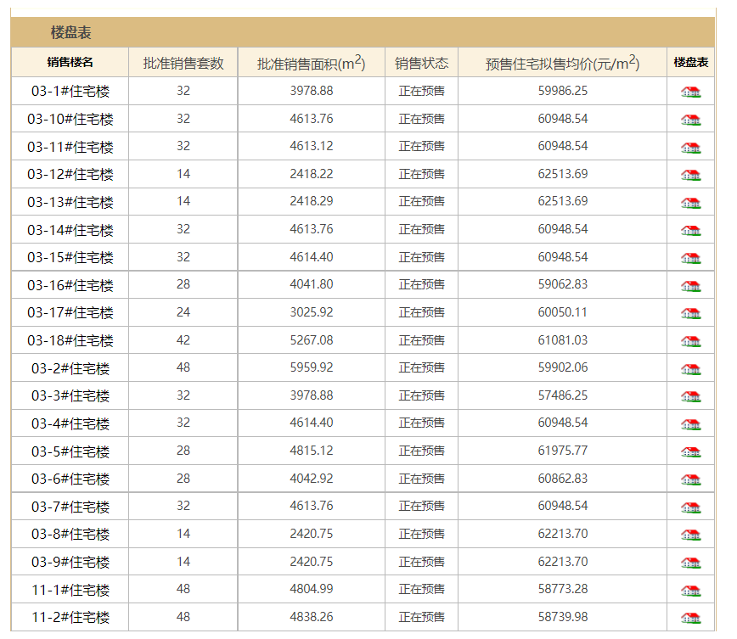Select building name 03-13#住宅楼
The image size is (737, 639).
pyautogui.click(x=70, y=202)
